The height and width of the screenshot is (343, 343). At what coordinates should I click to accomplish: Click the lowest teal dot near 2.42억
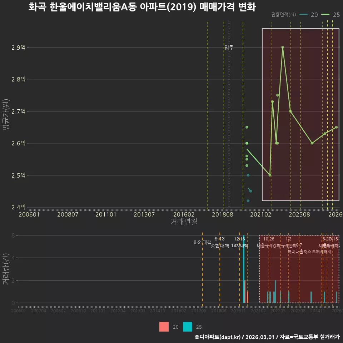tap(248, 201)
